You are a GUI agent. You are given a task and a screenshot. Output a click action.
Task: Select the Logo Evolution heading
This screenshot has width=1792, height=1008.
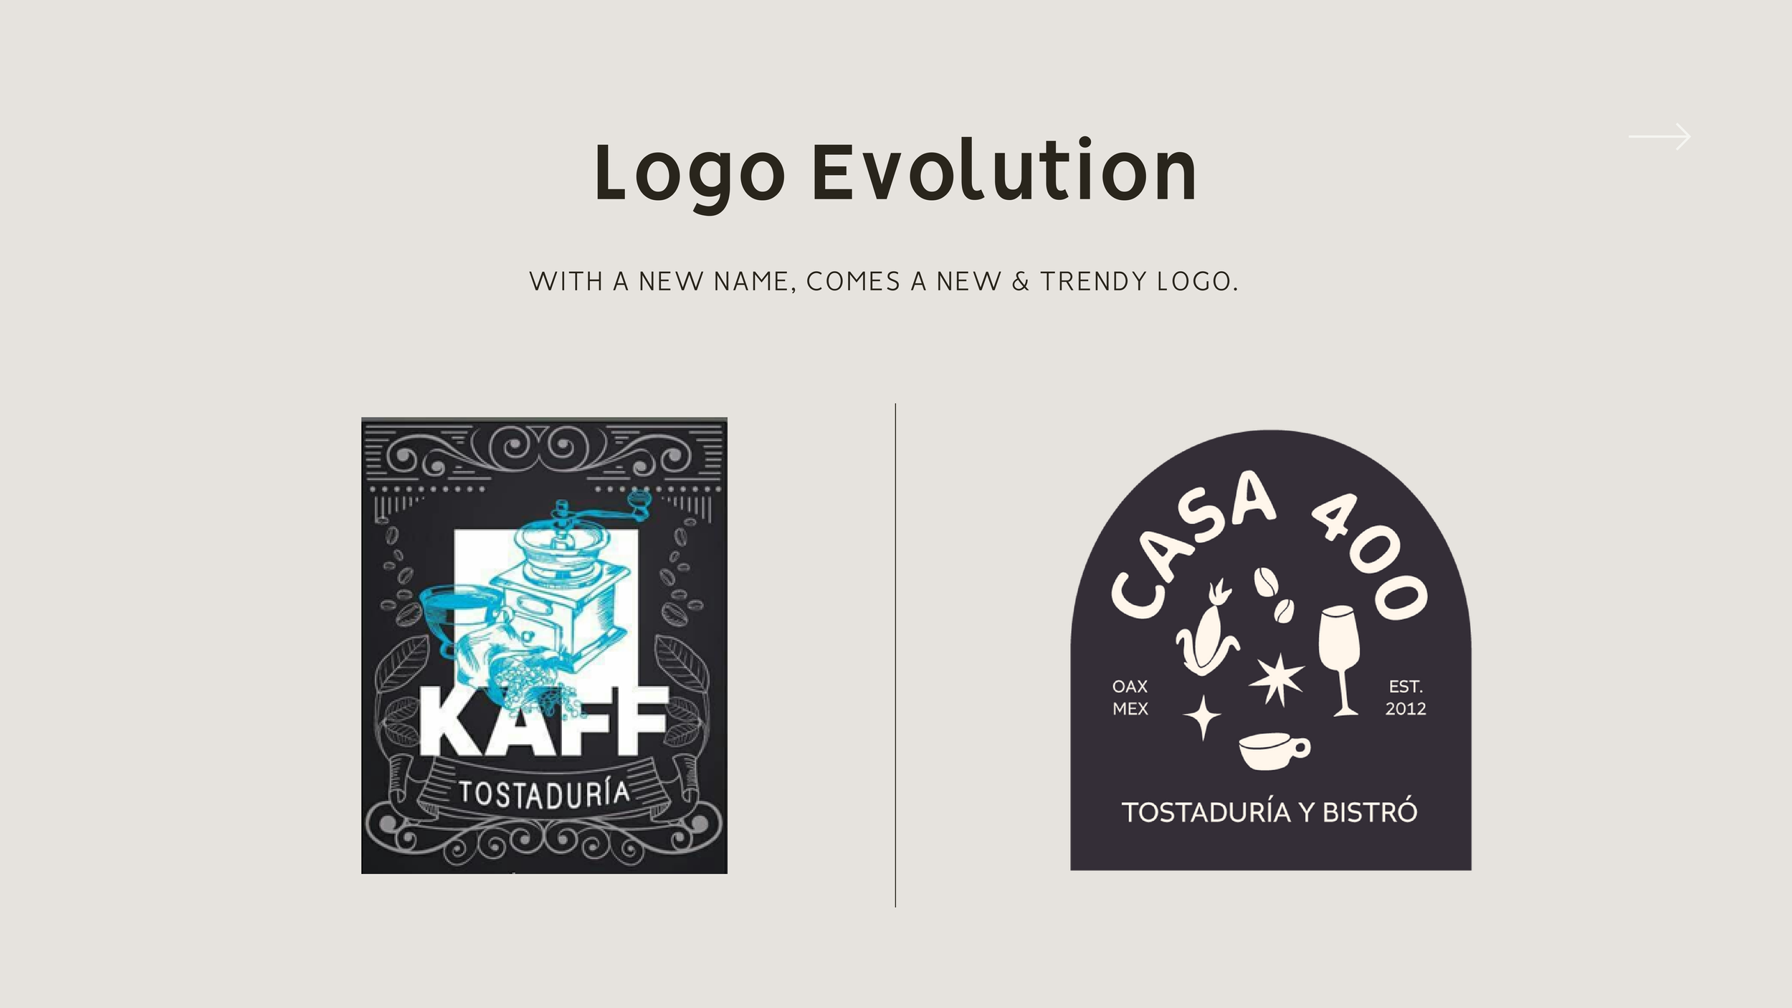(895, 172)
